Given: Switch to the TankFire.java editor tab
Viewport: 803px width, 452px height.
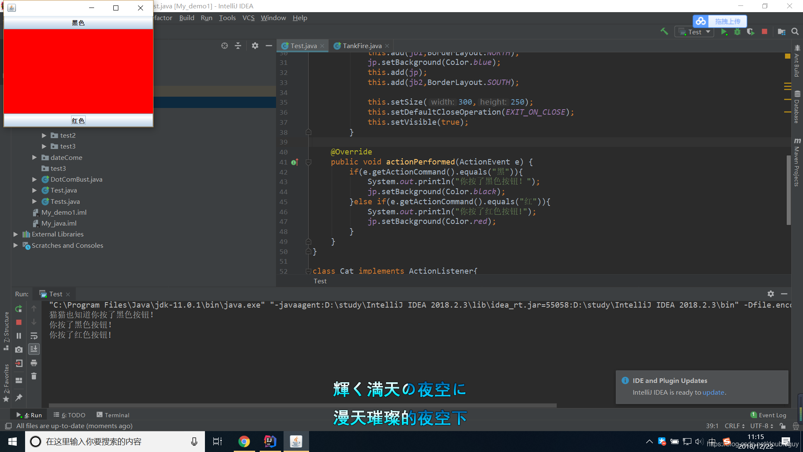Looking at the screenshot, I should click(x=362, y=46).
